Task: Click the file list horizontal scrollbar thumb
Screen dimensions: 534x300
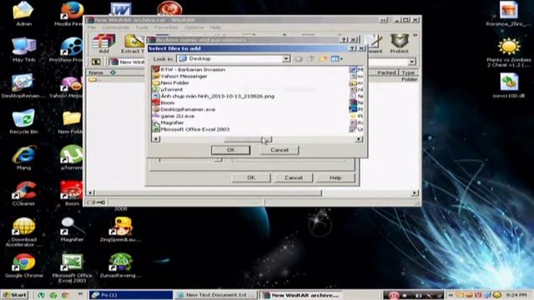Action: pos(248,139)
